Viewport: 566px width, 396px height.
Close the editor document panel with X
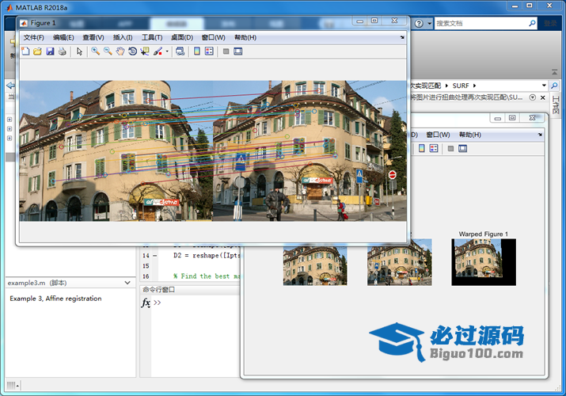(542, 97)
